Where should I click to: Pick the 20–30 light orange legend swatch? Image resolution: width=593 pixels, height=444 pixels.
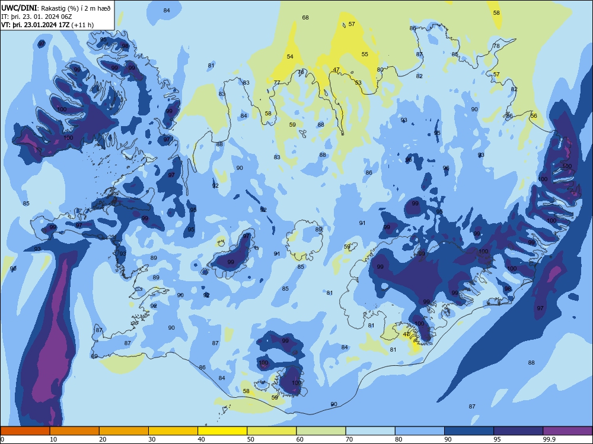(x=124, y=431)
